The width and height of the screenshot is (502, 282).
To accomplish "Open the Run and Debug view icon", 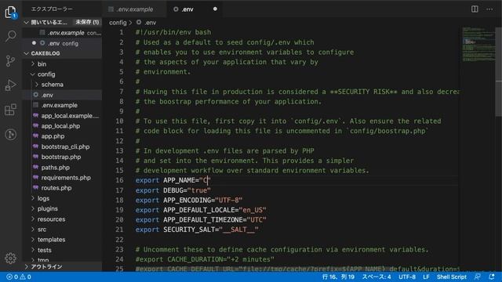I will pos(10,85).
